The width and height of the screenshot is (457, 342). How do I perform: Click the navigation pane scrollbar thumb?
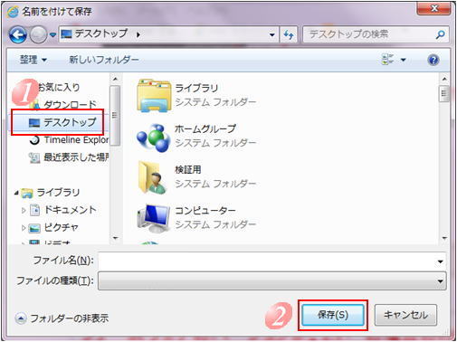click(115, 116)
